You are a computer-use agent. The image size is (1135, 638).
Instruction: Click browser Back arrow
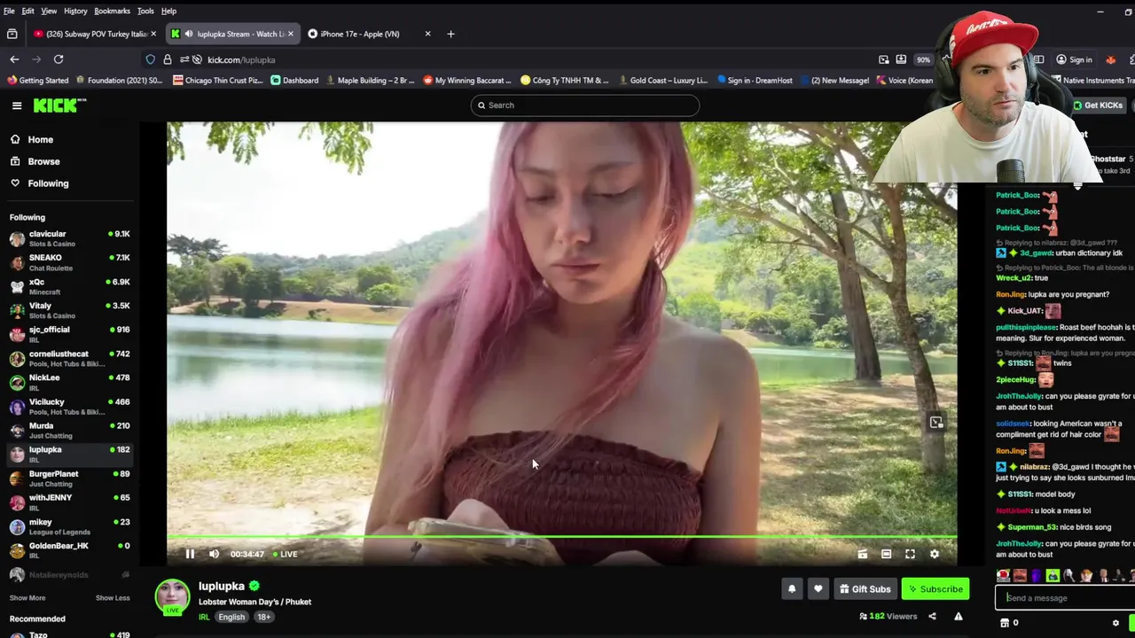pyautogui.click(x=14, y=59)
